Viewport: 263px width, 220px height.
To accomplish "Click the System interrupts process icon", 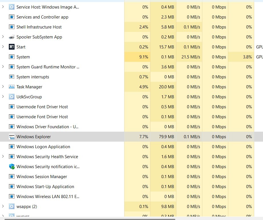I will 12,77.
